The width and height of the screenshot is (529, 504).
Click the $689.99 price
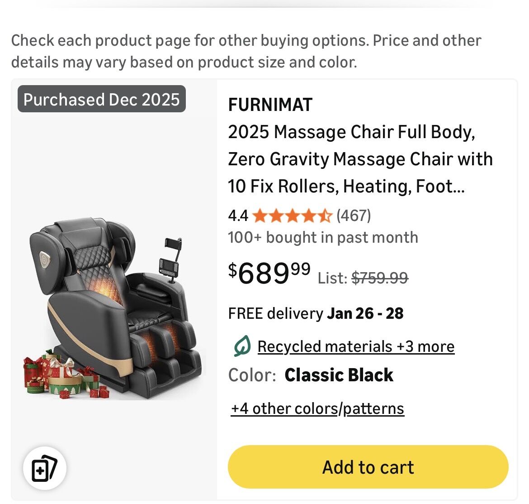tap(269, 273)
